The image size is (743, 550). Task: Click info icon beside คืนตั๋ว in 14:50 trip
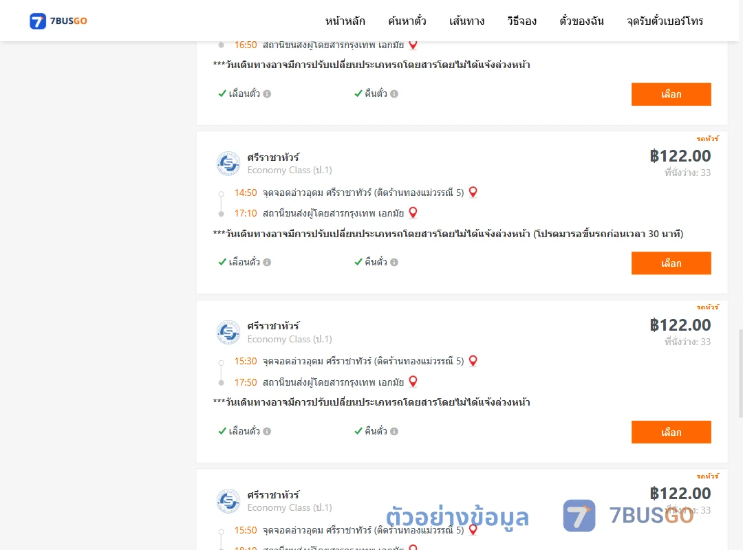click(394, 263)
